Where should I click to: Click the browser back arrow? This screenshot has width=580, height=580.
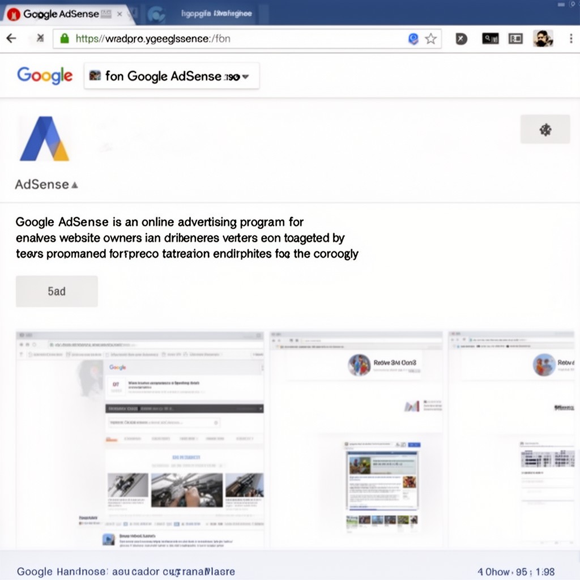(11, 39)
